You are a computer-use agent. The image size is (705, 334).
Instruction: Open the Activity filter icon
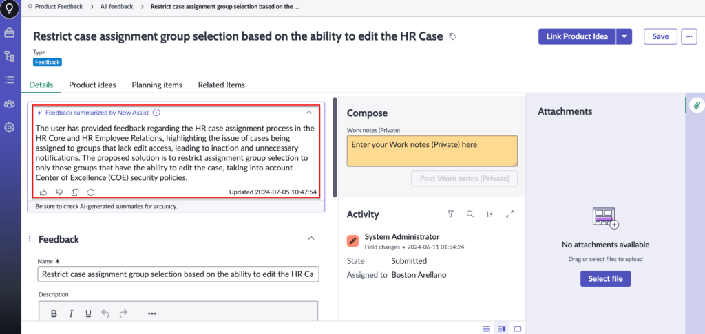[450, 214]
